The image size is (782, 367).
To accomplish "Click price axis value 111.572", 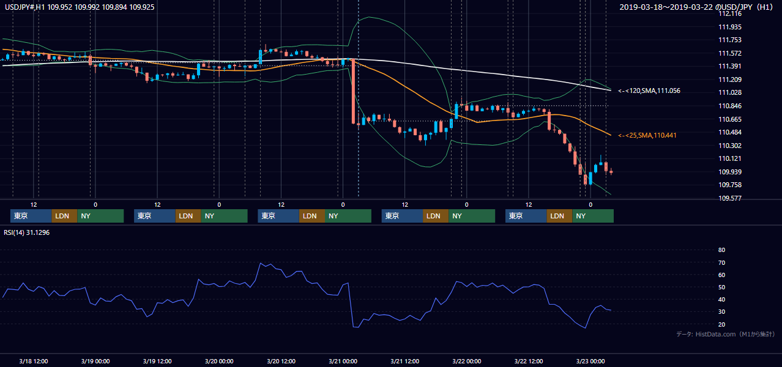I will tap(729, 53).
